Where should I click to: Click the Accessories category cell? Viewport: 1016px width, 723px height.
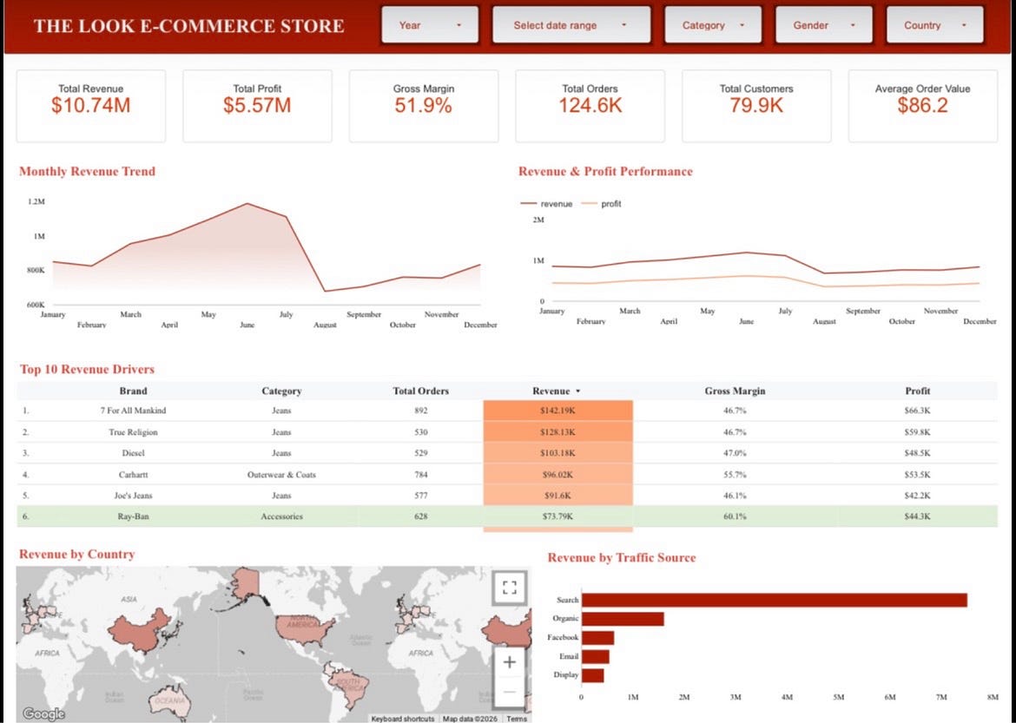[281, 516]
